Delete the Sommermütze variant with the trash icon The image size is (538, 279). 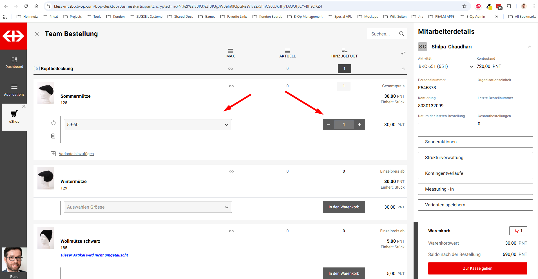click(x=53, y=136)
